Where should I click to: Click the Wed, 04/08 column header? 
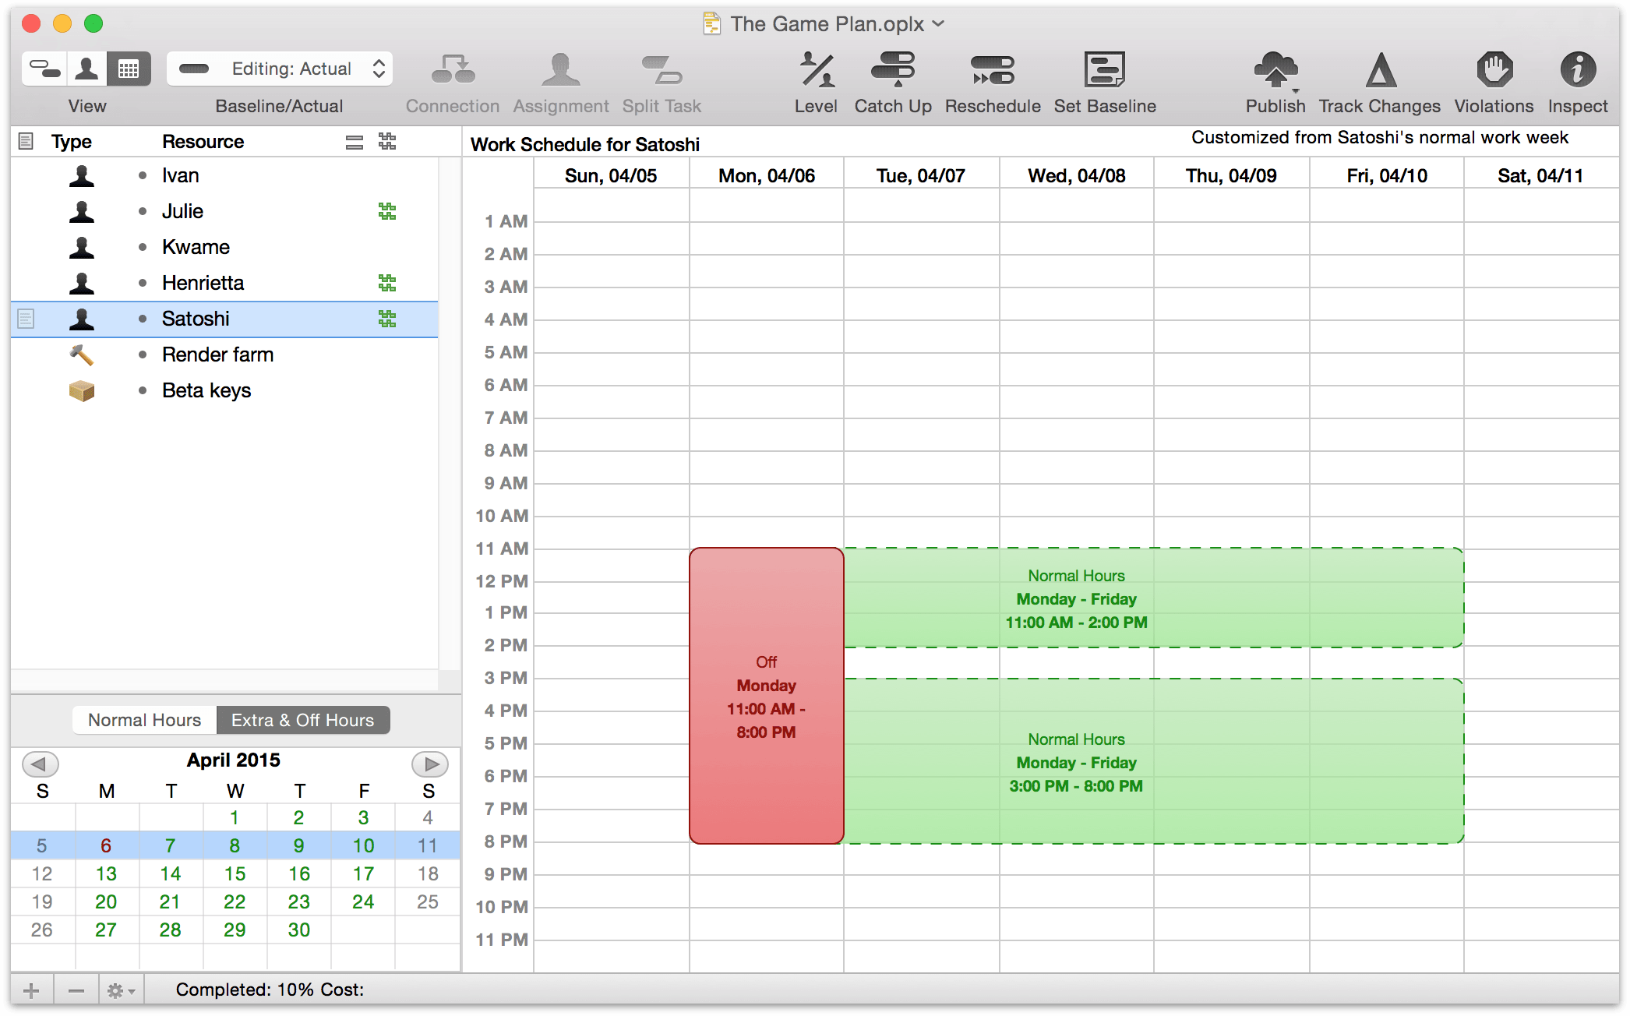1077,175
